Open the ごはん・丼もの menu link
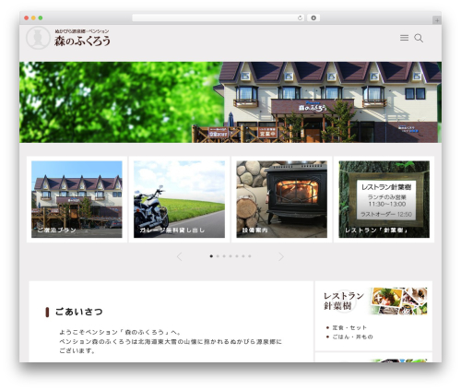The width and height of the screenshot is (461, 390). 352,337
